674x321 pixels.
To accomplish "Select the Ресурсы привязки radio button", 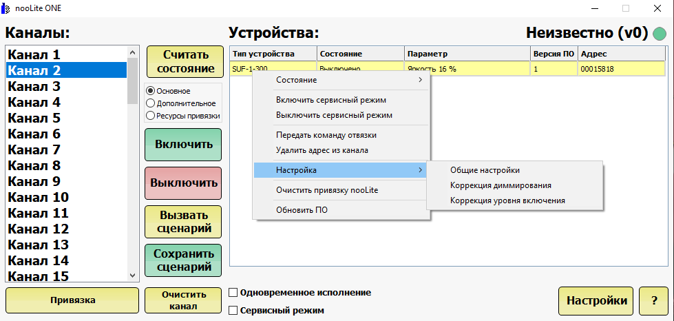I will point(151,116).
